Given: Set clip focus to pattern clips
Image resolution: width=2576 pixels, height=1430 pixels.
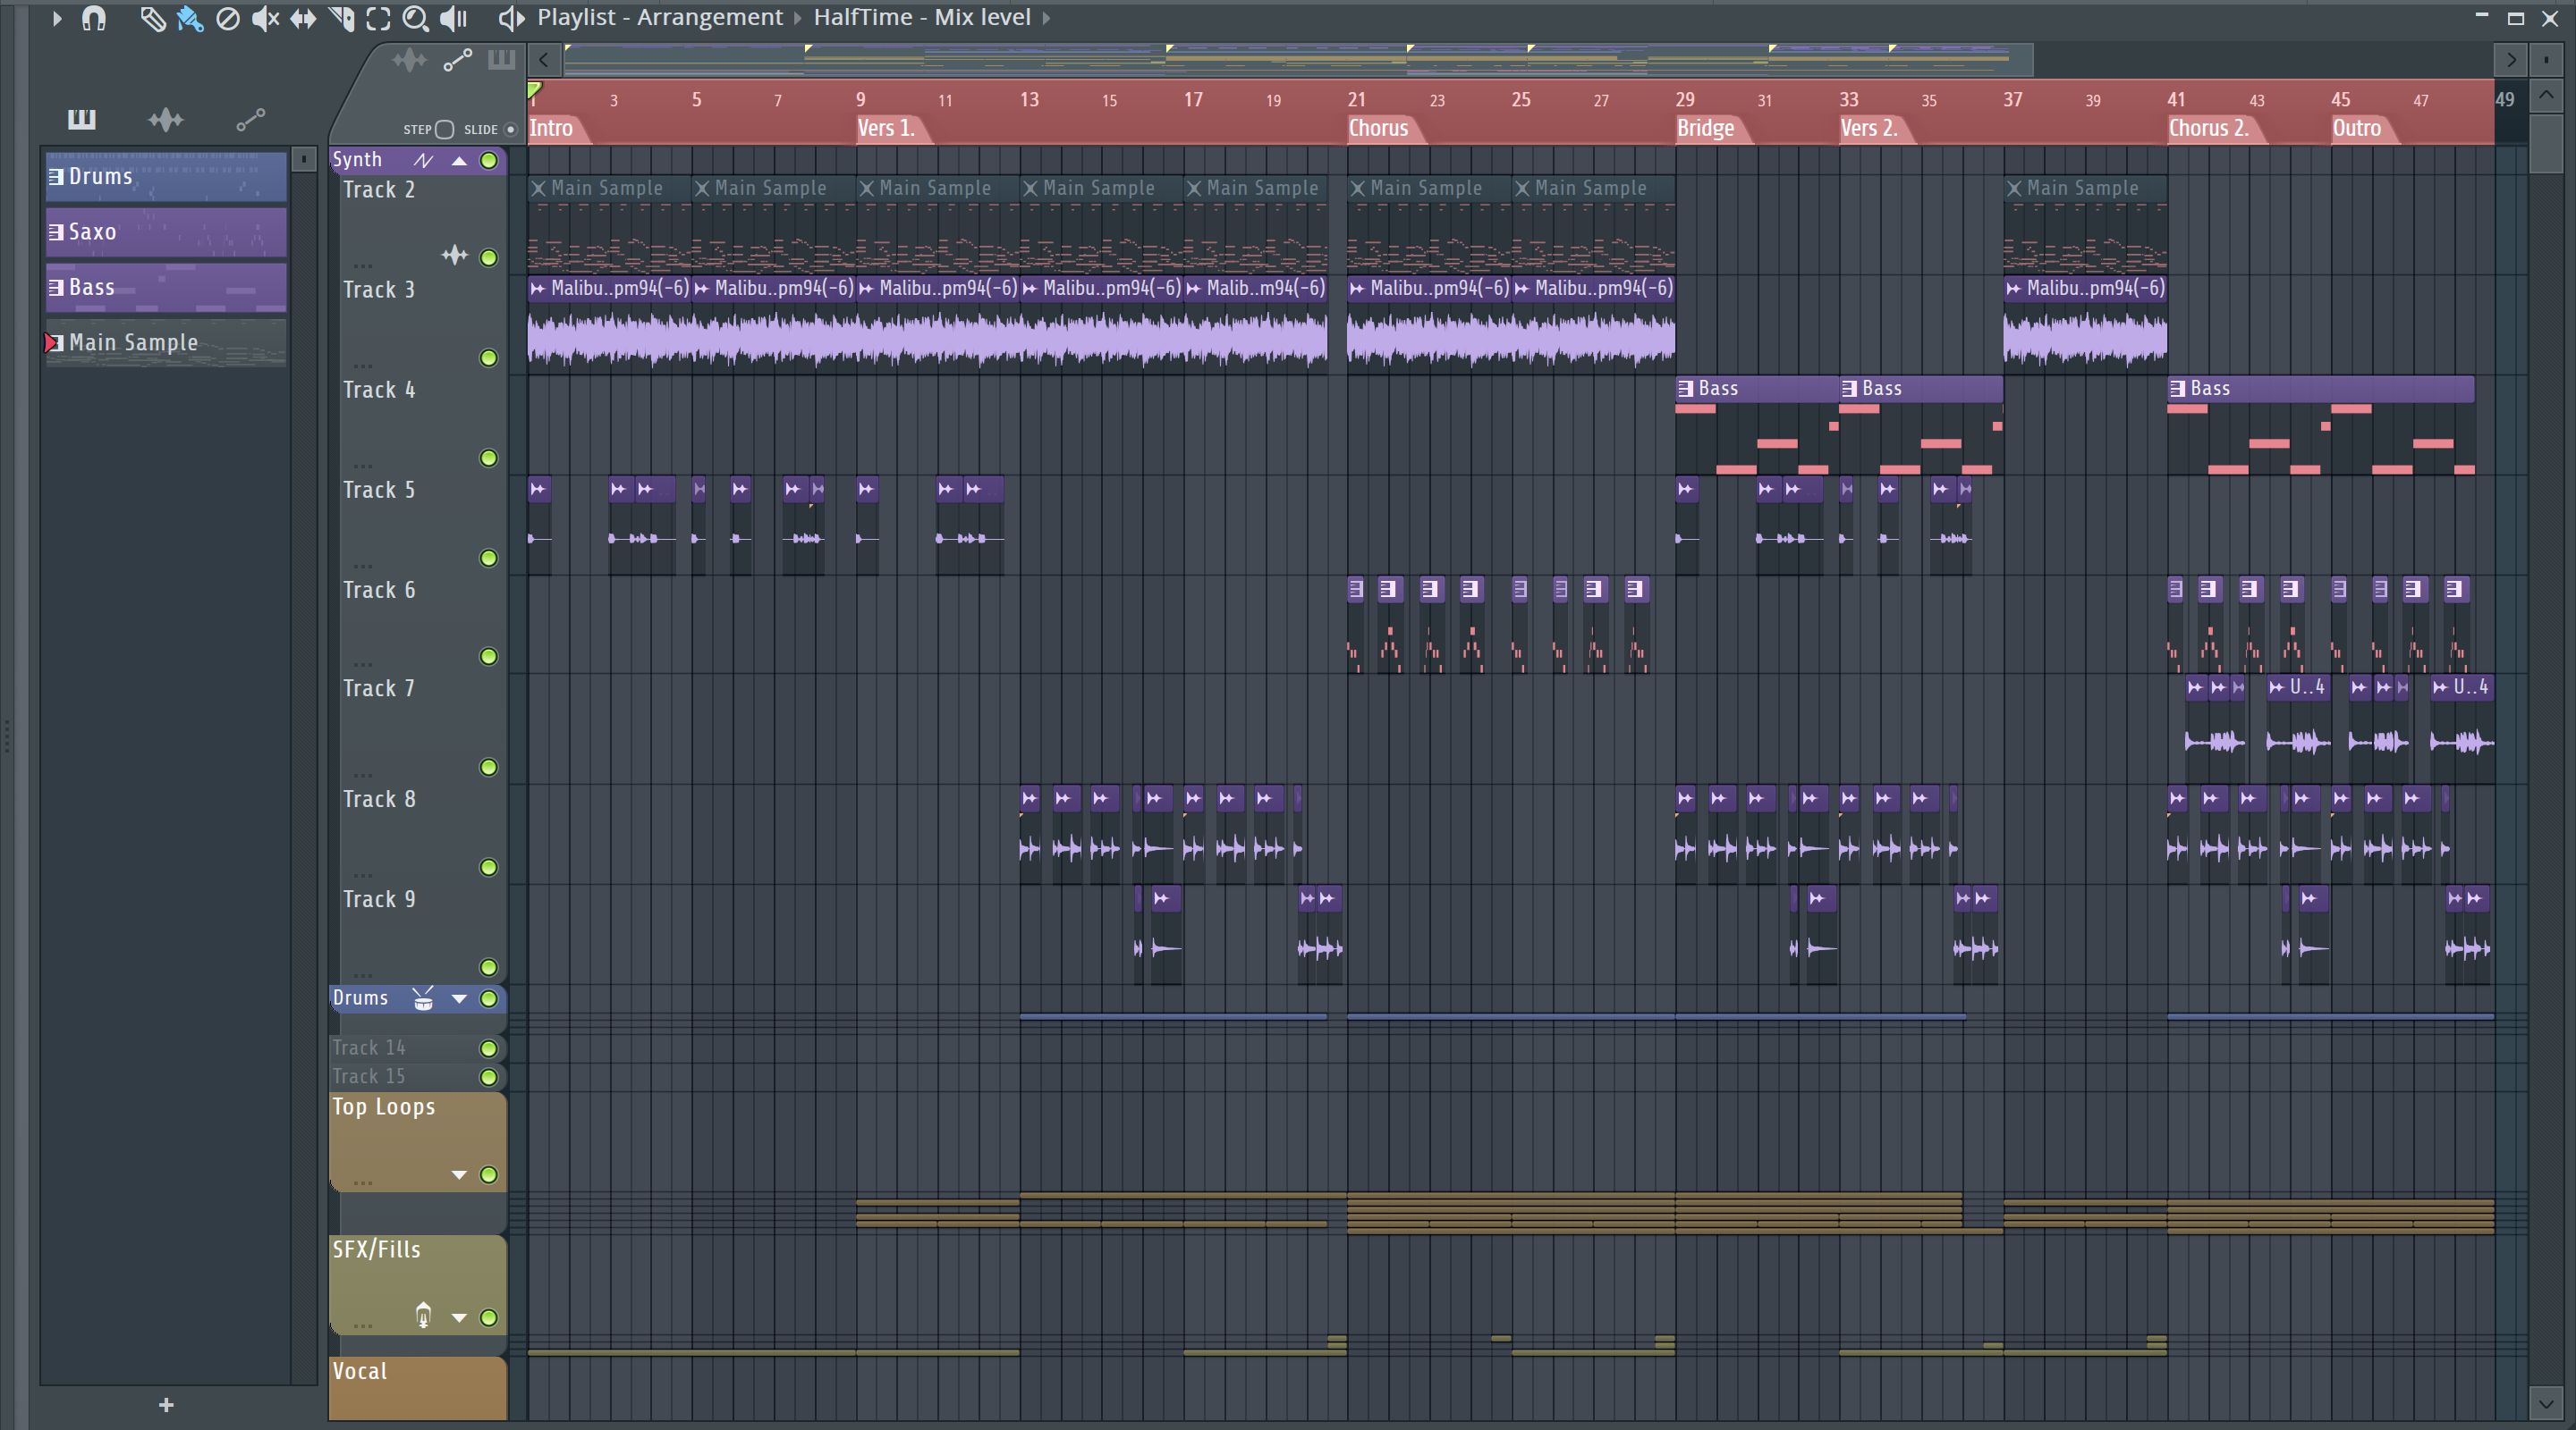Looking at the screenshot, I should (501, 61).
